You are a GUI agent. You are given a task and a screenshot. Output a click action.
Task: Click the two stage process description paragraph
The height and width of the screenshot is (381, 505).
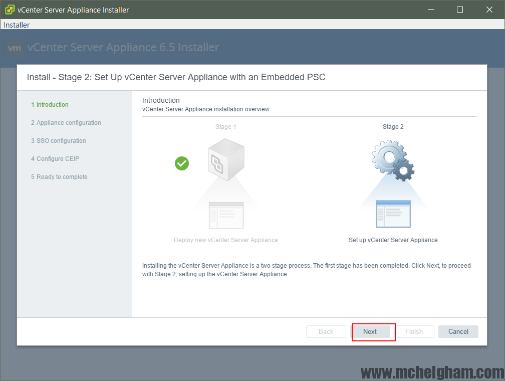pos(306,270)
